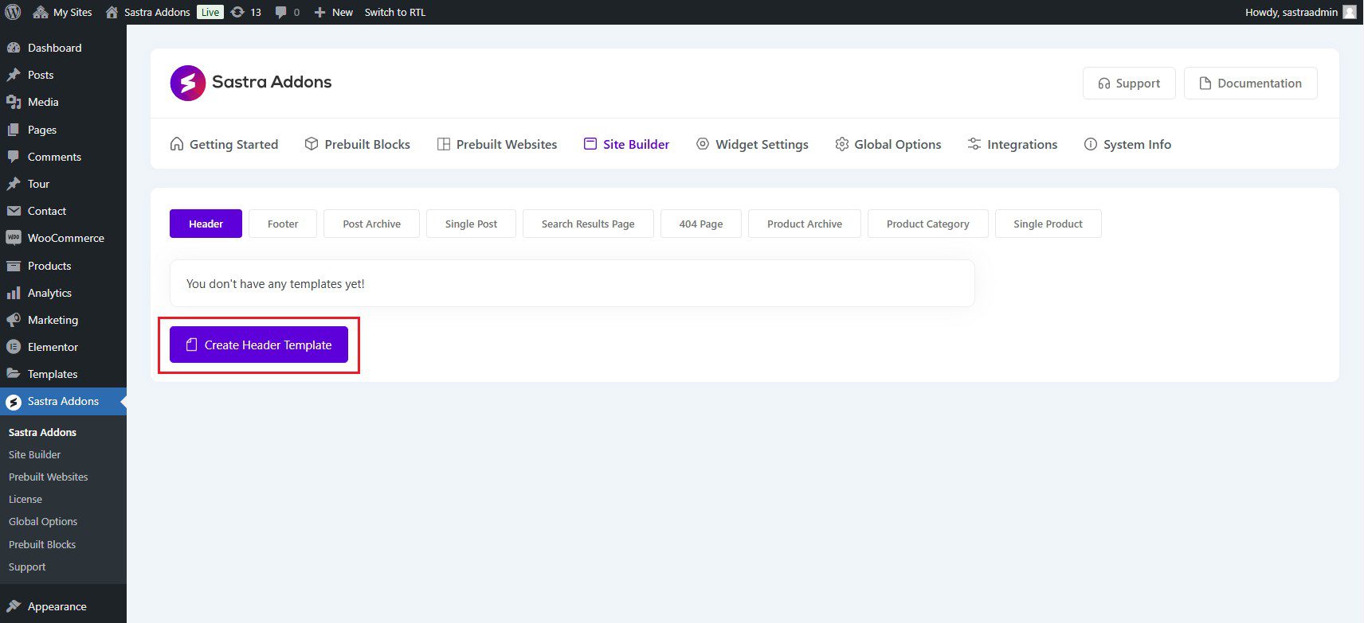
Task: Go to Widget Settings tab
Action: coord(752,144)
